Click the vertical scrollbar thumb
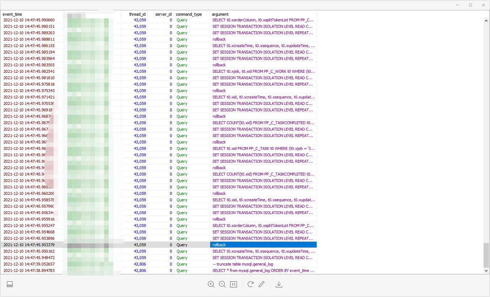490x297 pixels. click(486, 255)
